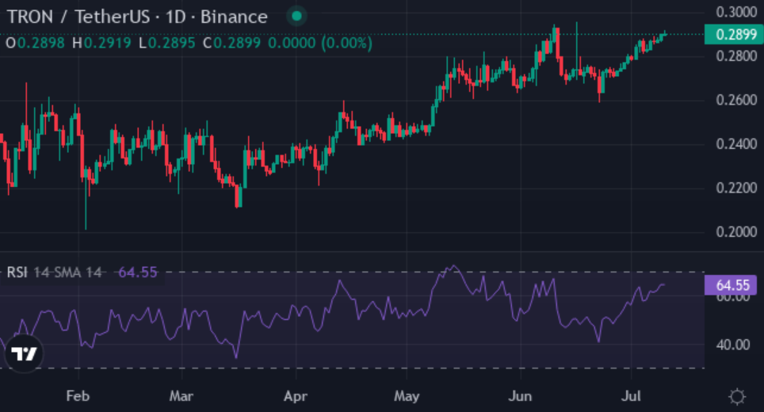The height and width of the screenshot is (412, 764).
Task: Open chart settings gear icon
Action: point(737,396)
